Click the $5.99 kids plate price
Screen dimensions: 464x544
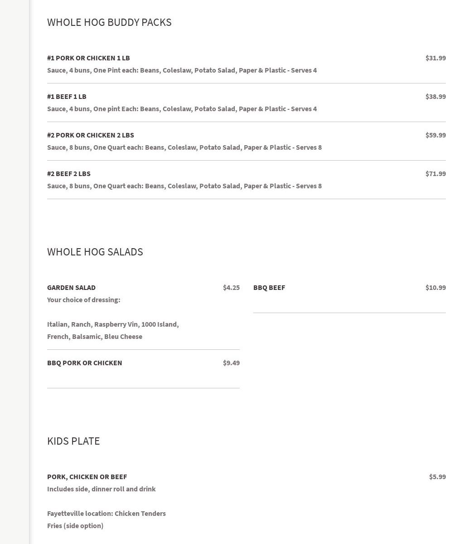point(437,477)
